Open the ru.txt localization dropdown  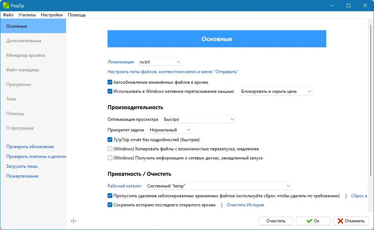tap(160, 62)
